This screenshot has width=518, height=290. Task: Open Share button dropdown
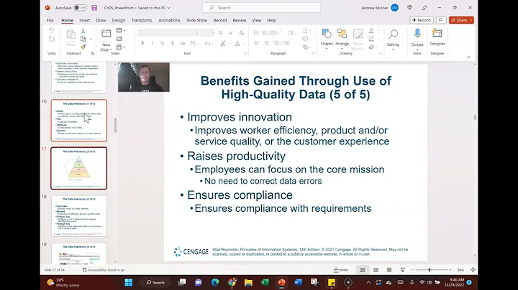[471, 20]
